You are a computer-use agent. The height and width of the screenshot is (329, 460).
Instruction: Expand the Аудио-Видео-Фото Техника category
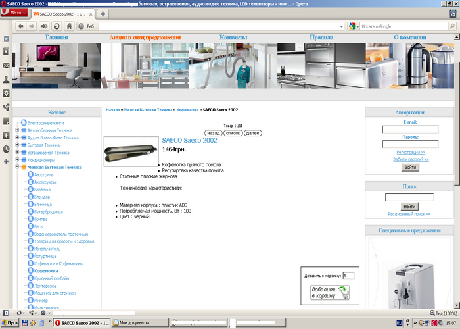pos(17,137)
